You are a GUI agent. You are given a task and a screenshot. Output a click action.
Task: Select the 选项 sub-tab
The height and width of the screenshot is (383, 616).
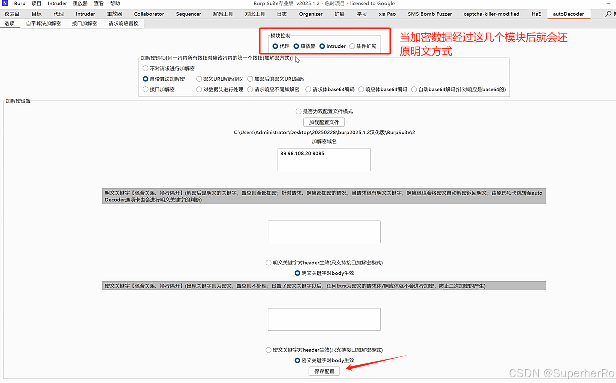[x=10, y=23]
